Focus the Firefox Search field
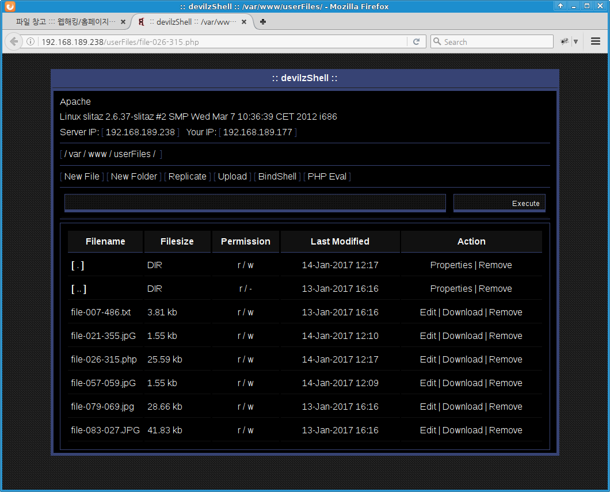610x492 pixels. click(491, 41)
